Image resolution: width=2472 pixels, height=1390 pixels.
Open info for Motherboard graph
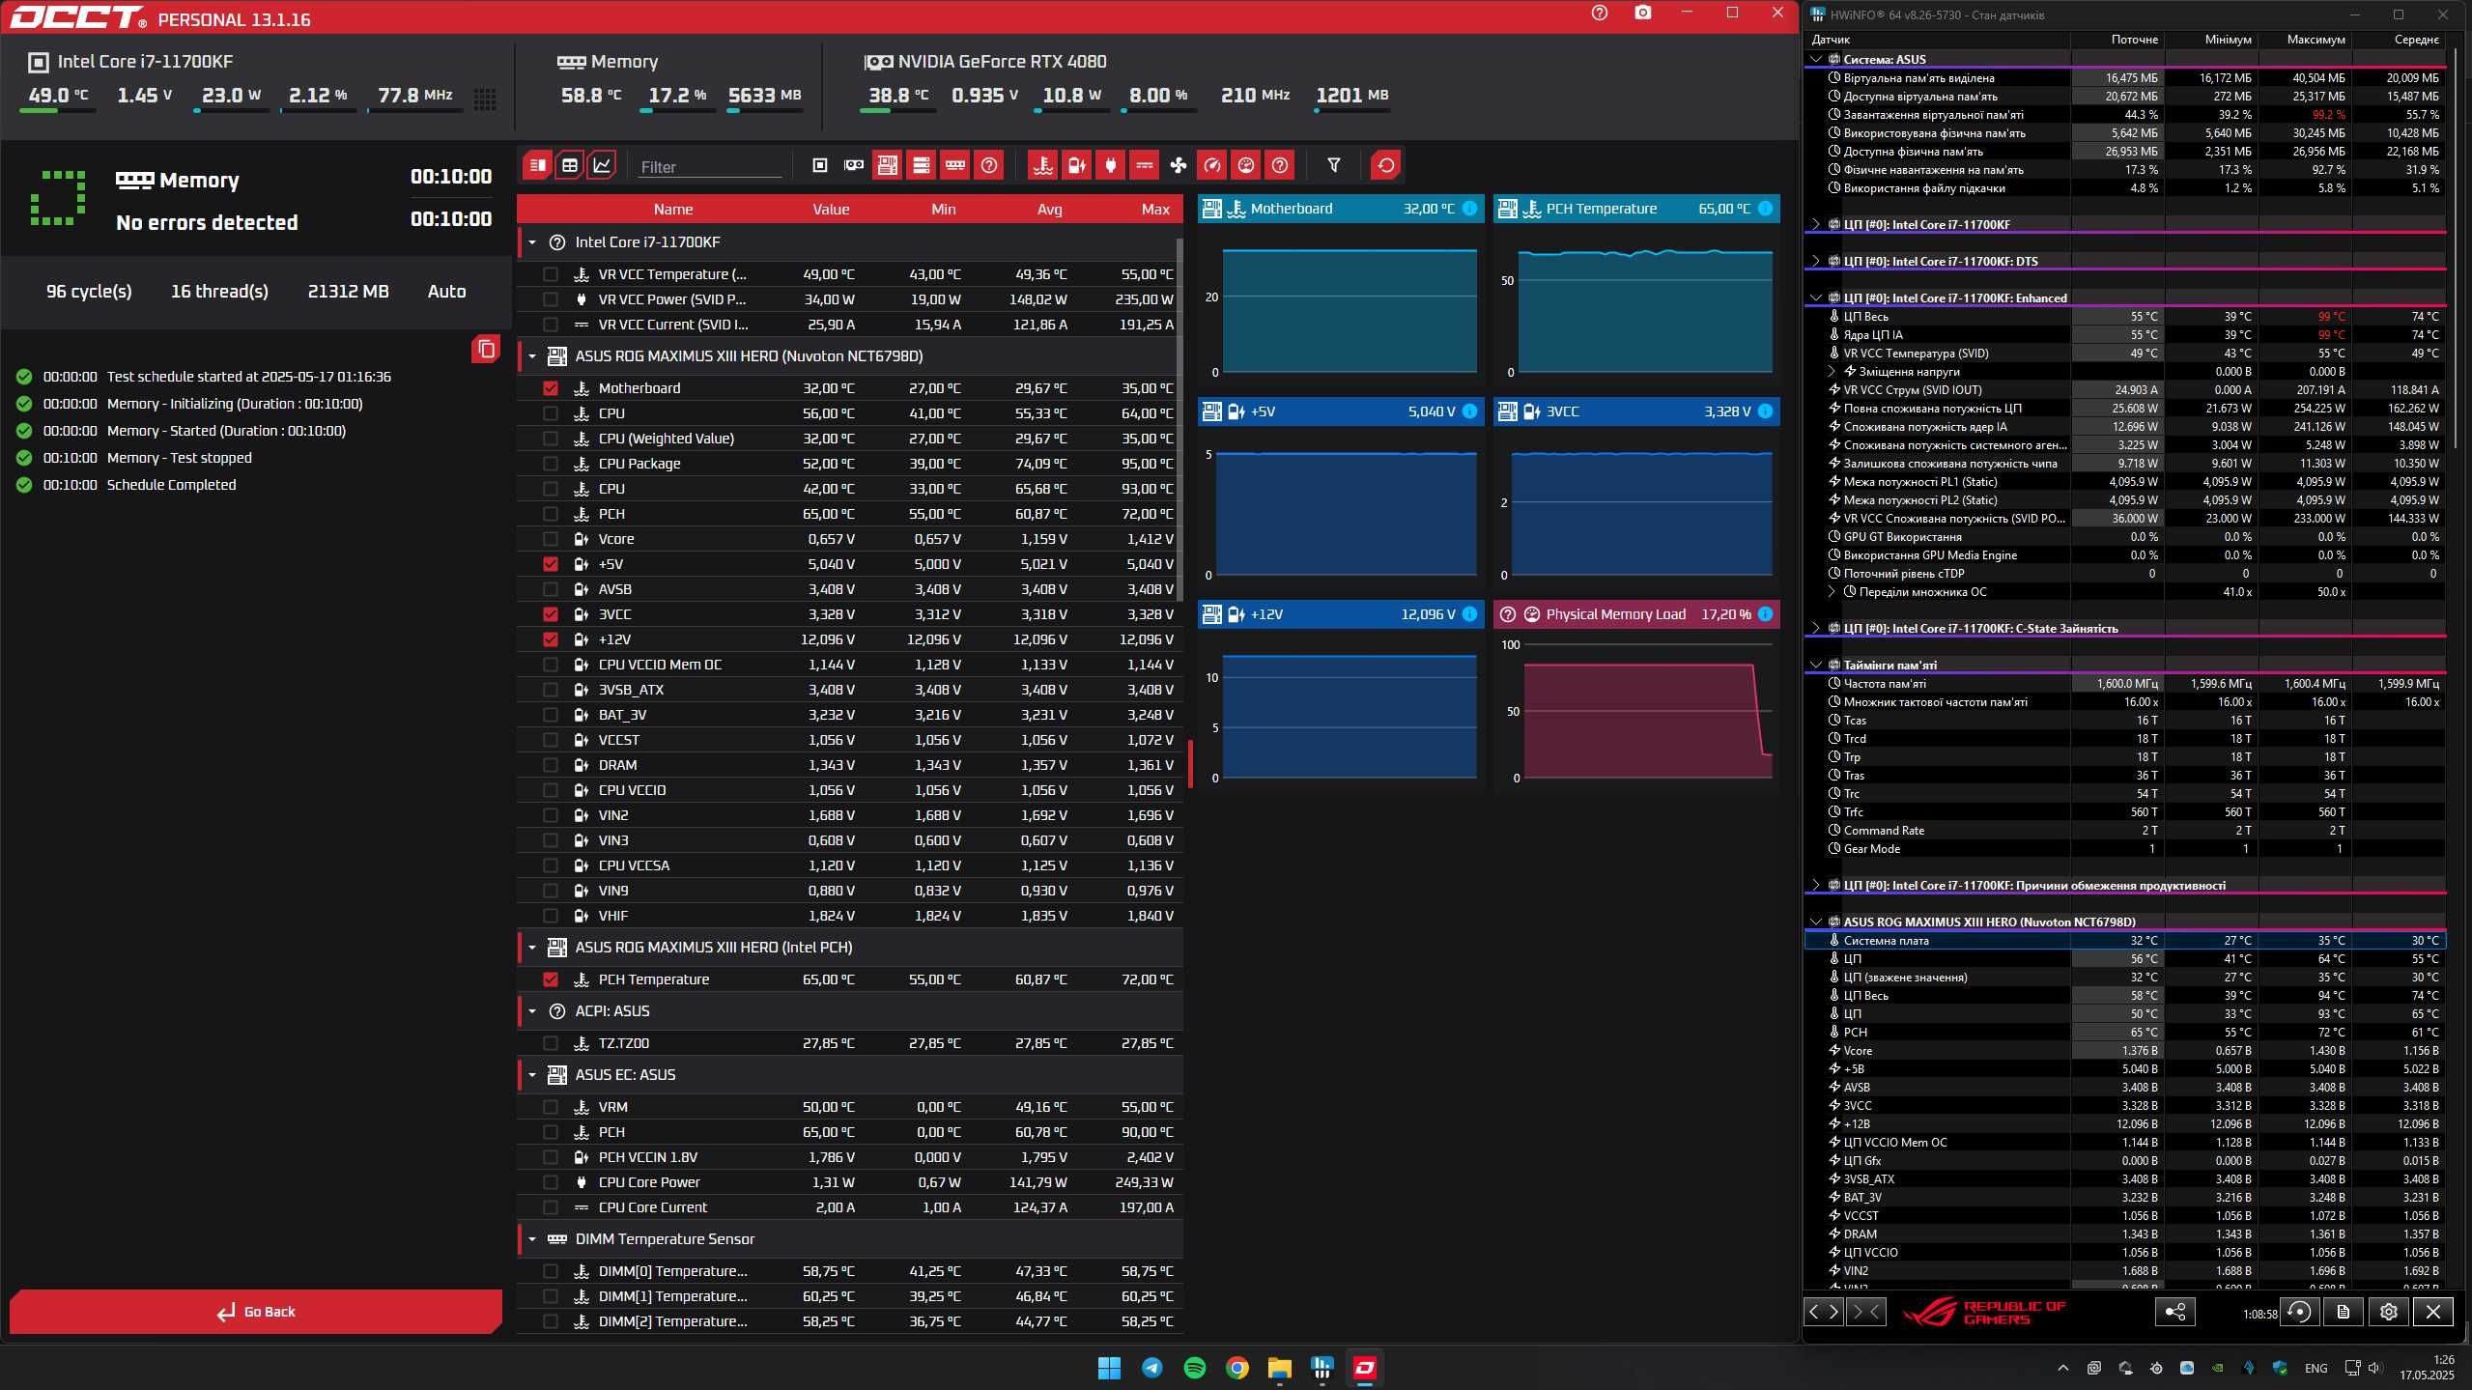1469,209
